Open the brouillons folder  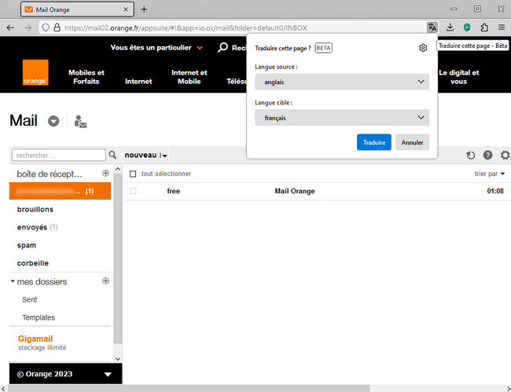[35, 209]
